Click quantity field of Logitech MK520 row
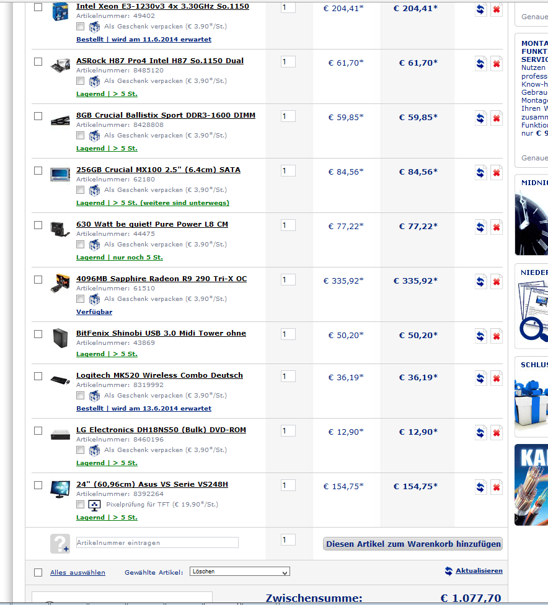Screen dimensions: 548x605 tap(288, 376)
